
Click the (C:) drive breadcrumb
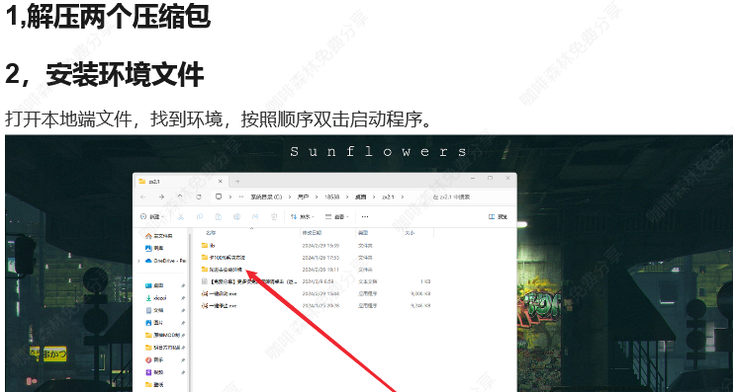click(x=266, y=196)
